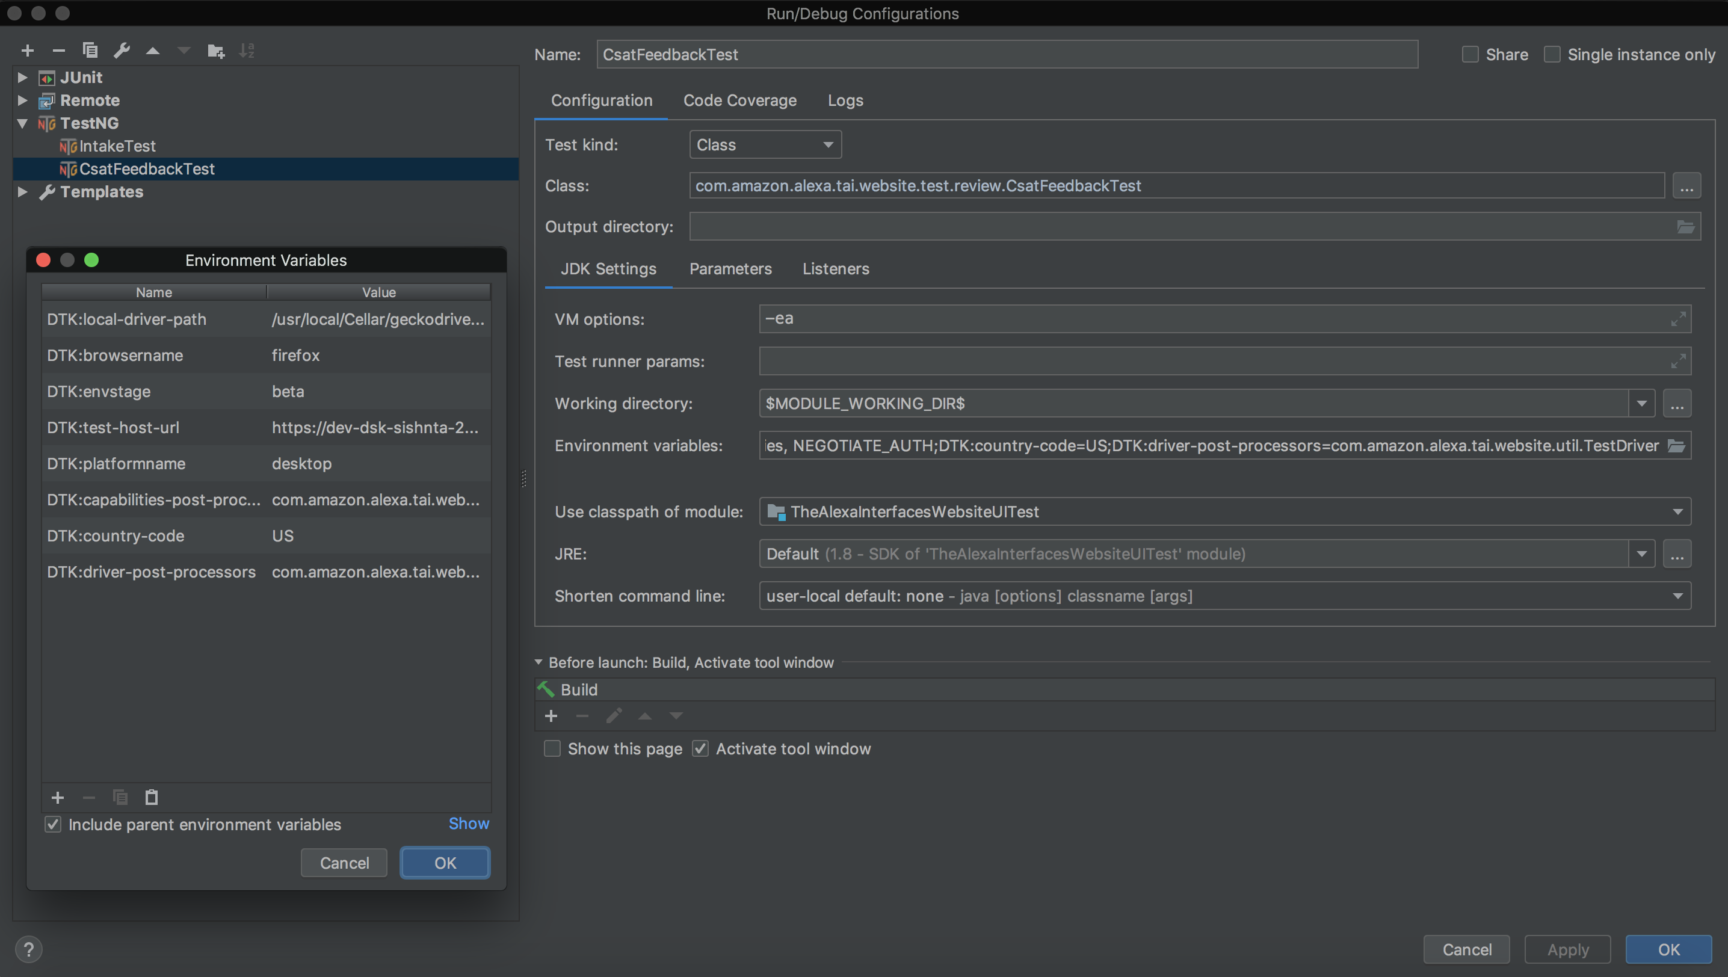Click OK in Run/Debug Configurations window
Image resolution: width=1728 pixels, height=977 pixels.
(1668, 949)
